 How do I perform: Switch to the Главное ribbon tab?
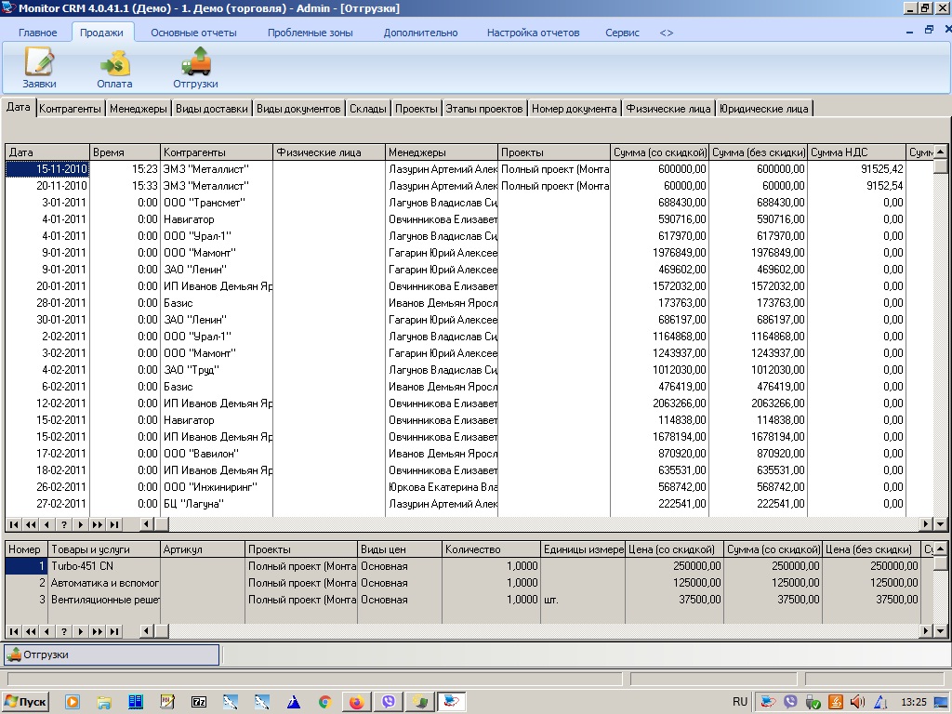point(37,33)
